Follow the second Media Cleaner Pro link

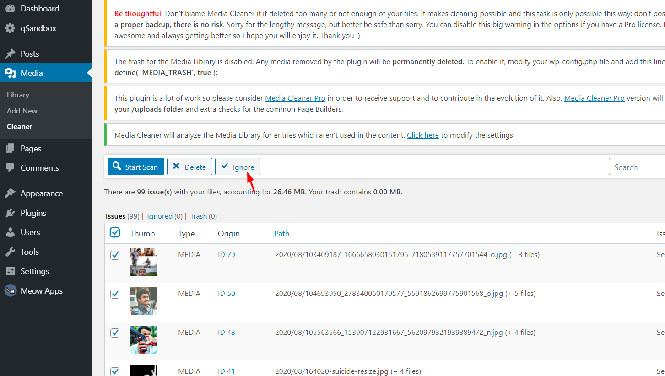click(594, 98)
